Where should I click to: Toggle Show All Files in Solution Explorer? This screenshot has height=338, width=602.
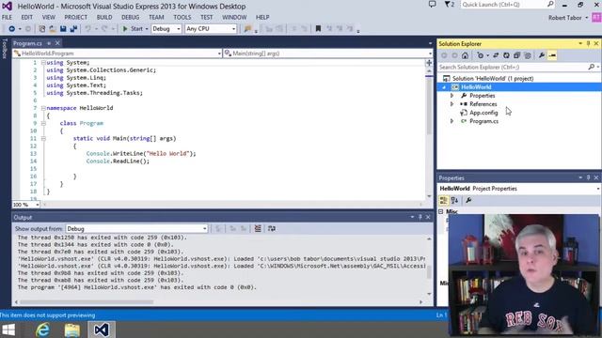pyautogui.click(x=528, y=55)
